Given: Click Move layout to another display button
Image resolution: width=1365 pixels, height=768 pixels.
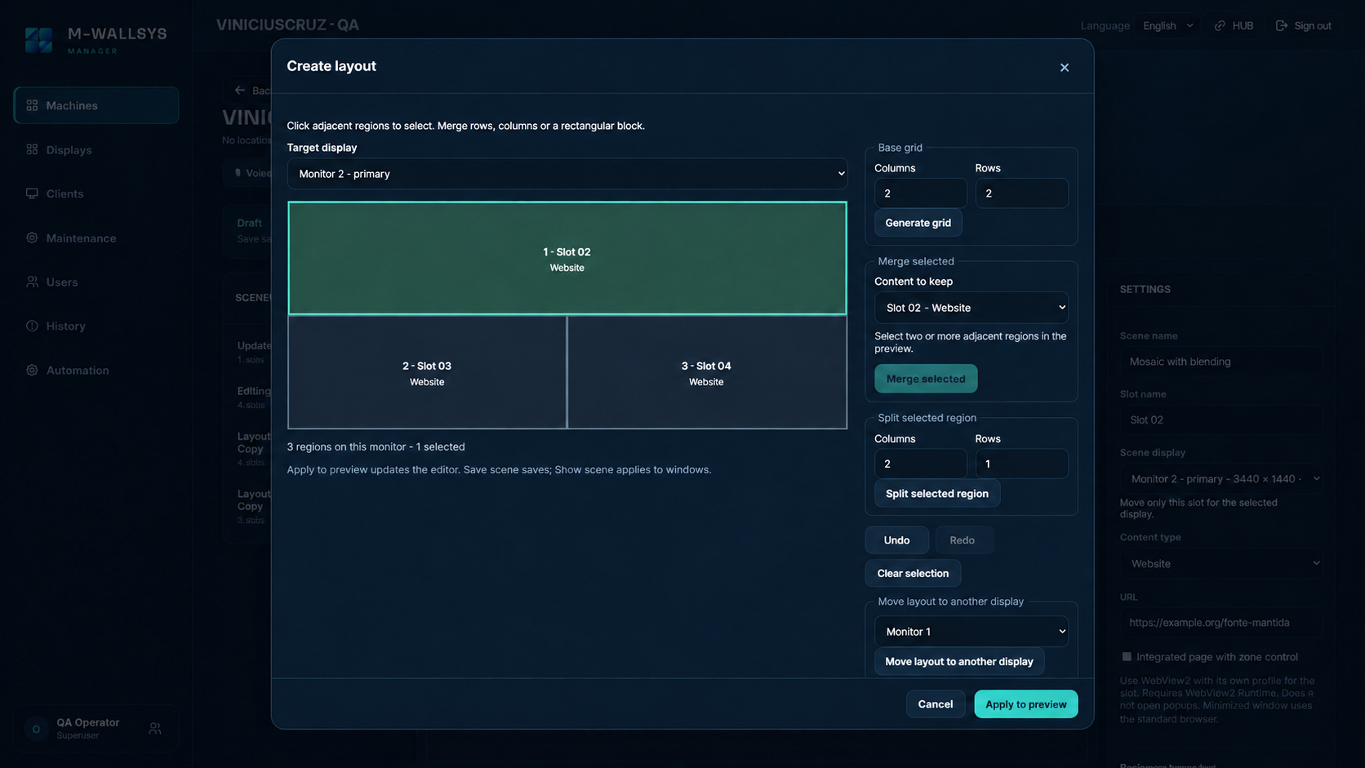Looking at the screenshot, I should (959, 661).
